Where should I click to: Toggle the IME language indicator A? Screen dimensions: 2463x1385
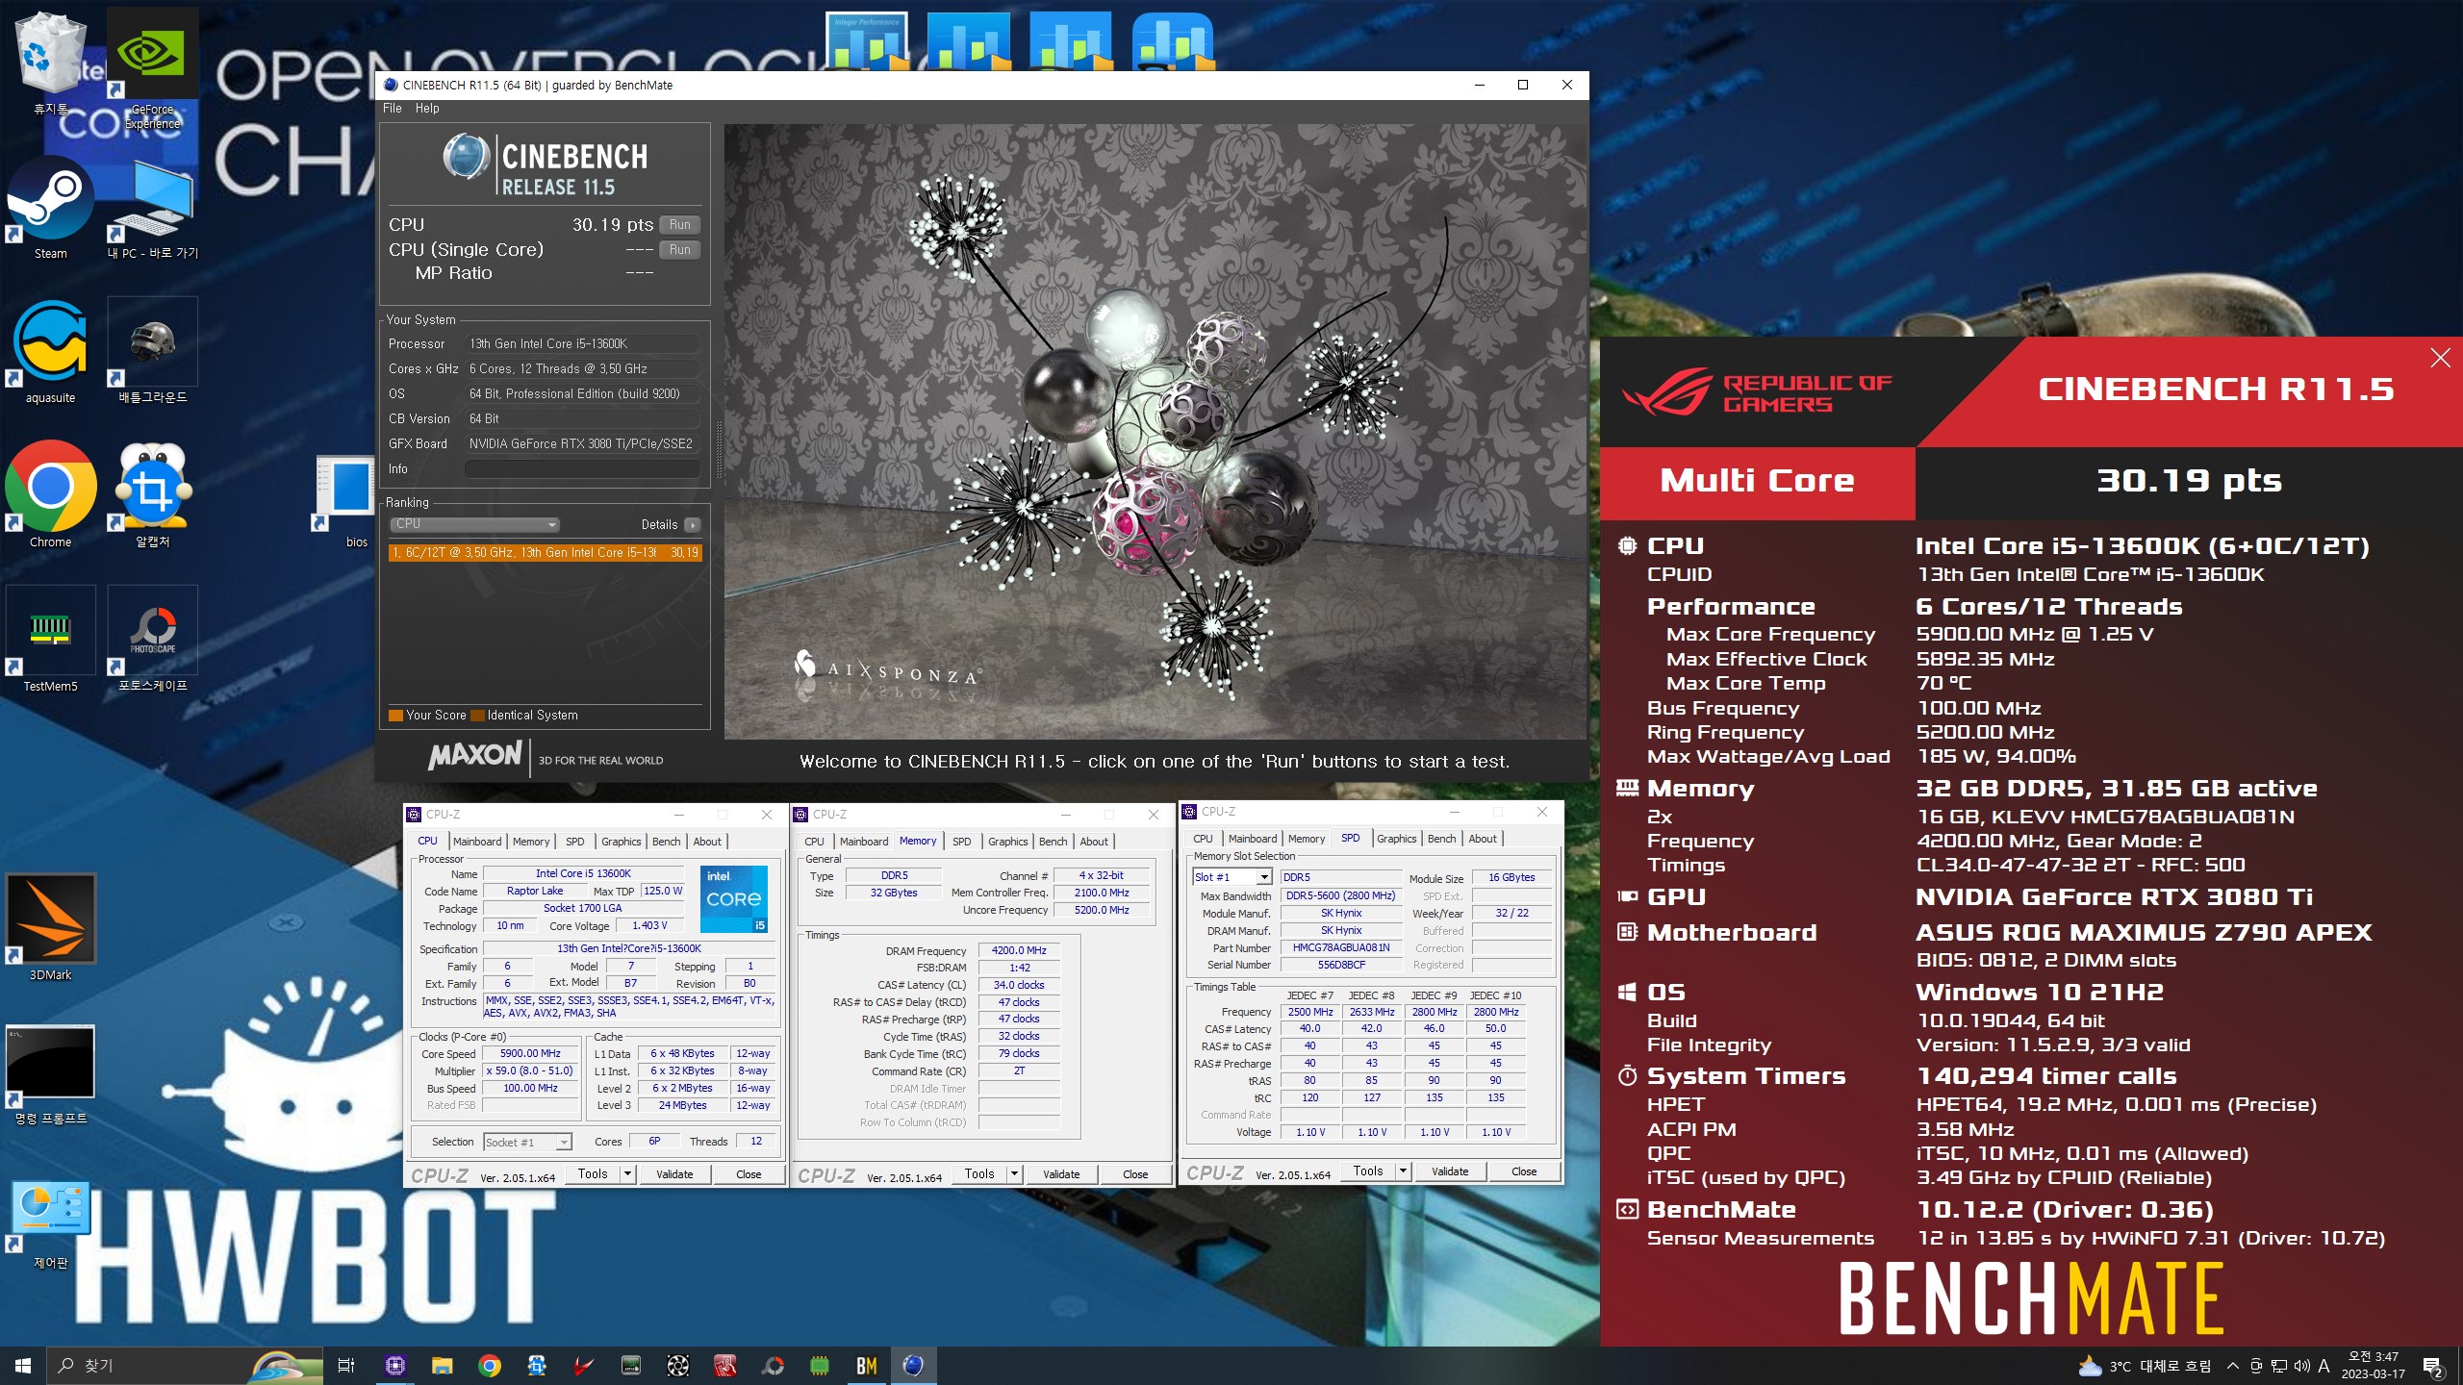2323,1366
